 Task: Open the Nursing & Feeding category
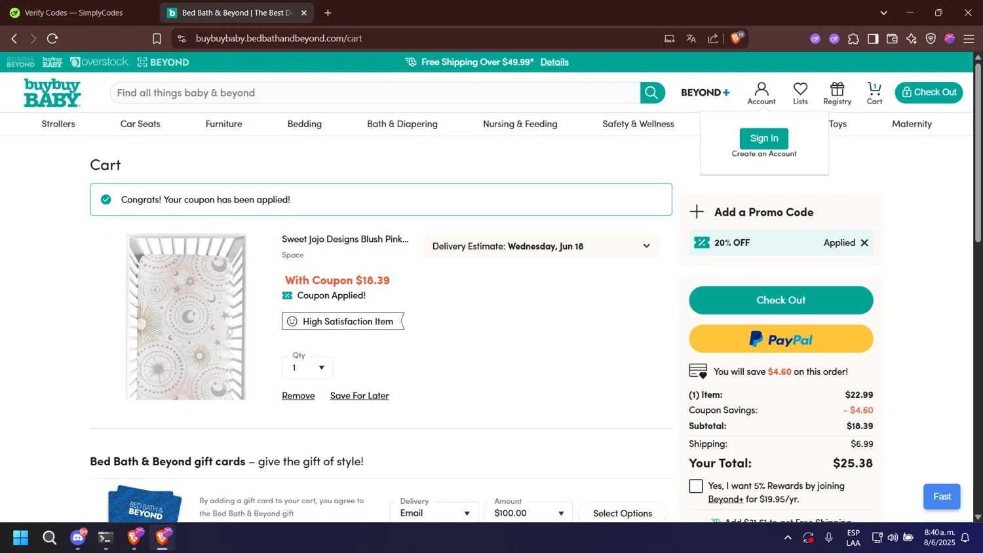520,124
